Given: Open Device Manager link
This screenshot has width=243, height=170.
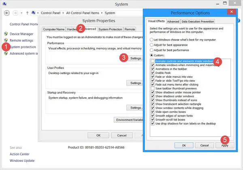Looking at the screenshot, I should click(x=21, y=34).
